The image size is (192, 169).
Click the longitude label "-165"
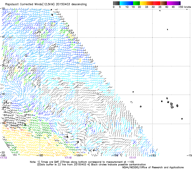pyautogui.click(x=3, y=155)
